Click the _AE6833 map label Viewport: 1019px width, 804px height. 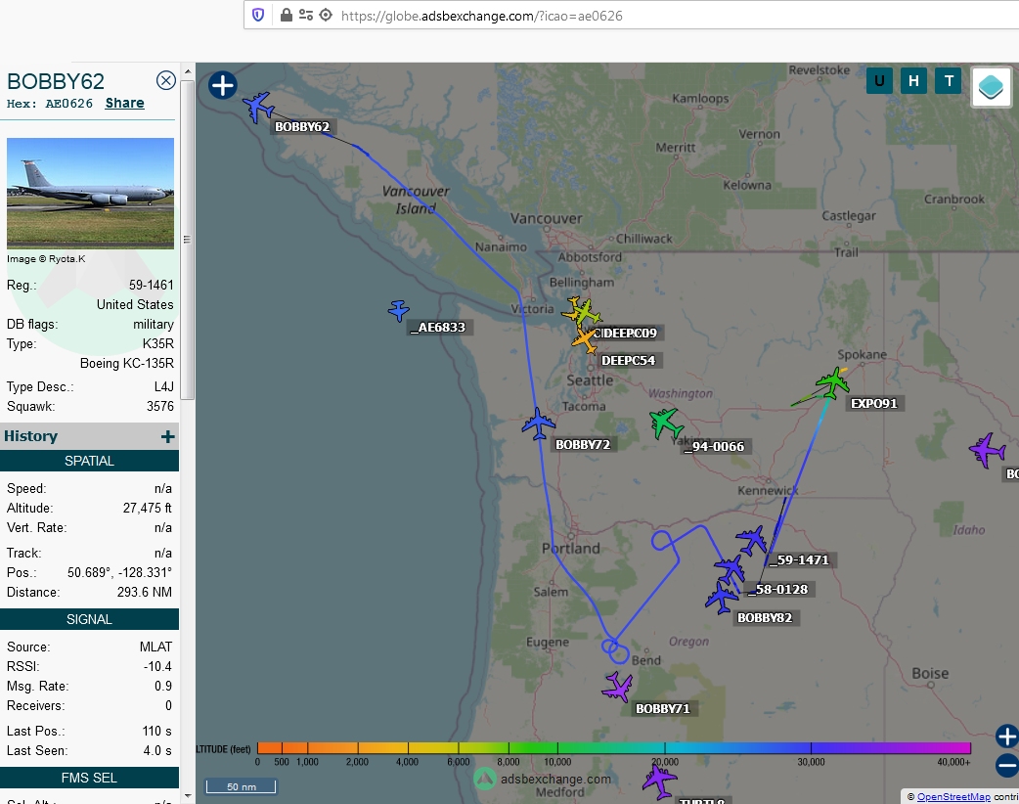coord(439,328)
